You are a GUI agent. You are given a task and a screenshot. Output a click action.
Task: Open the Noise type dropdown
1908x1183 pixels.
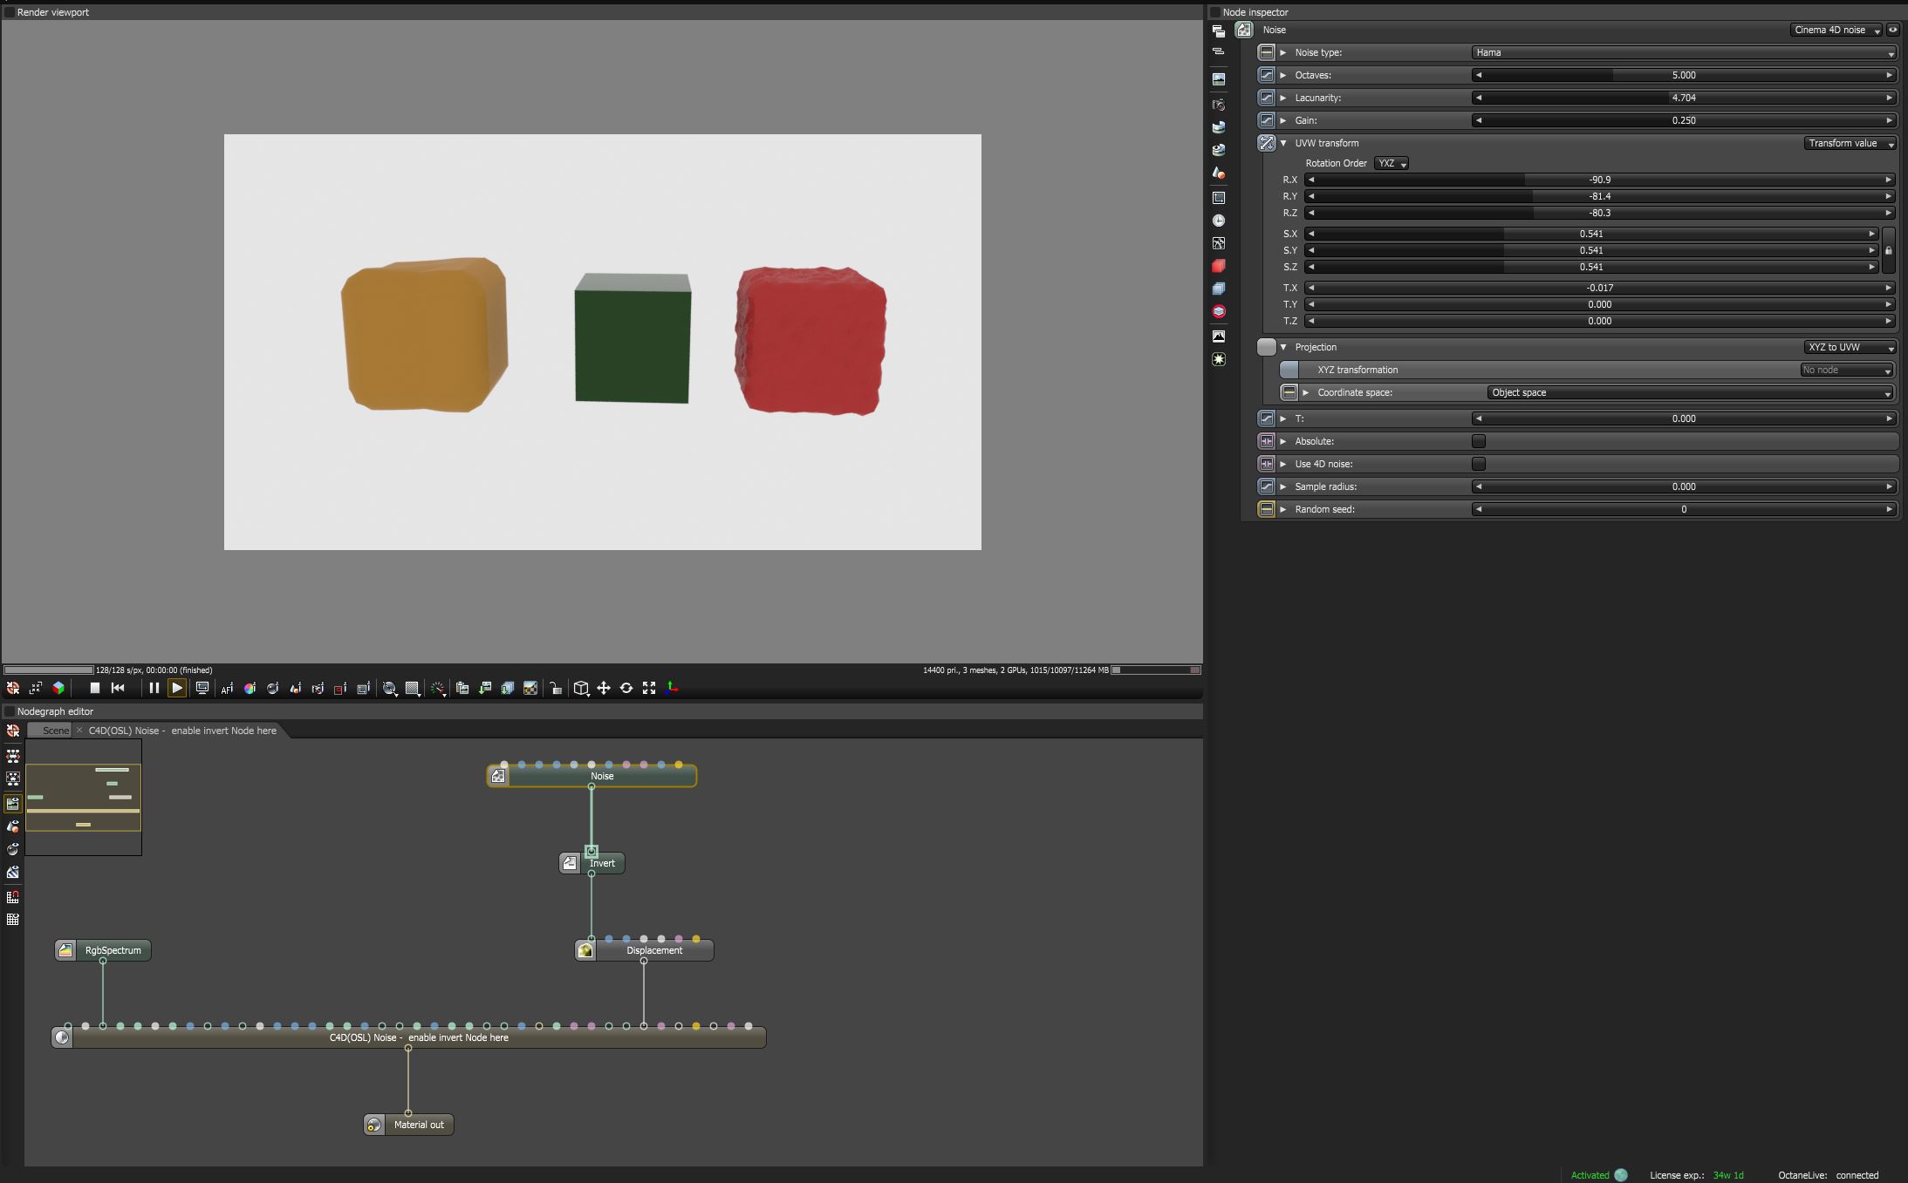[x=1683, y=52]
